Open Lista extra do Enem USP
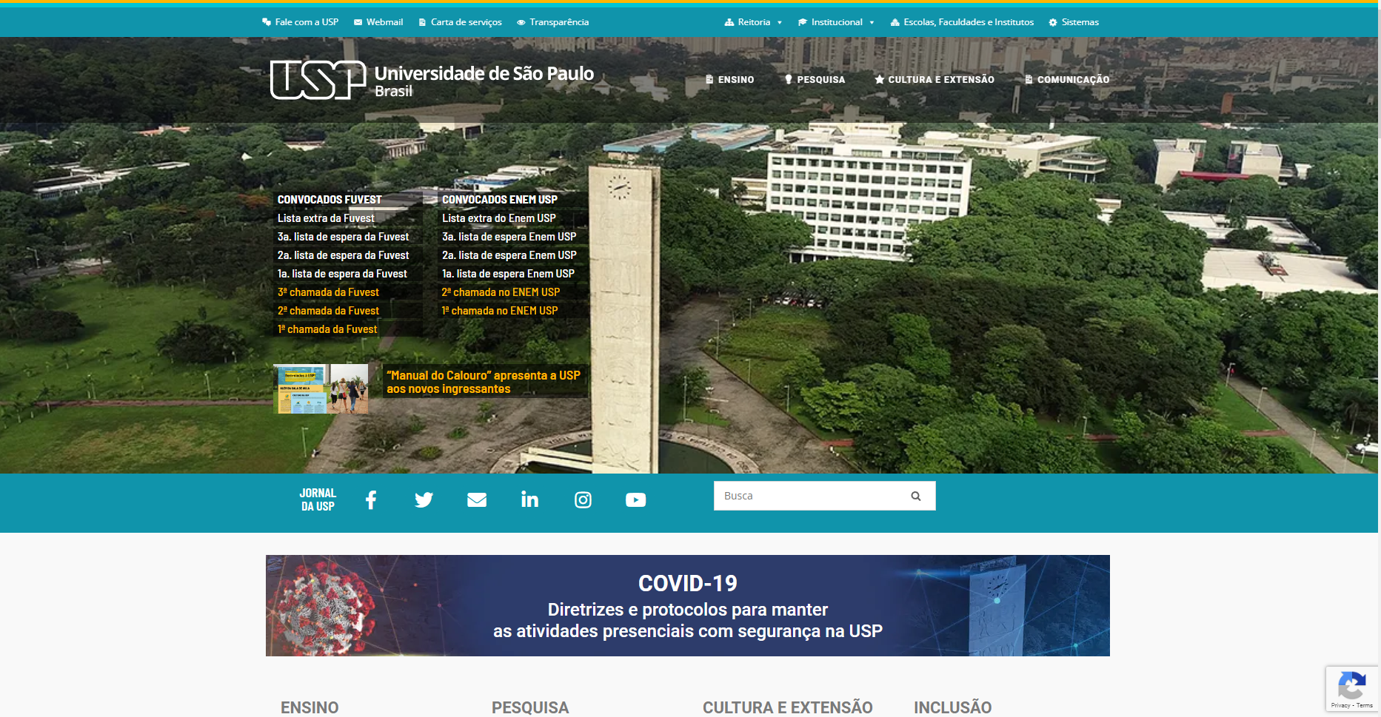The height and width of the screenshot is (717, 1381). [x=499, y=218]
